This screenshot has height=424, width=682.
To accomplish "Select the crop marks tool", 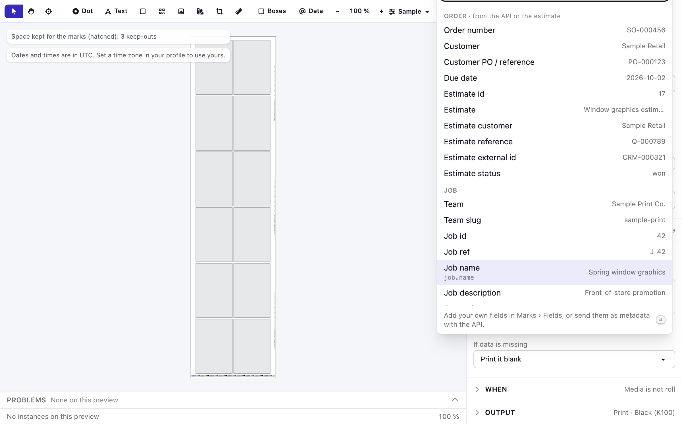I will [x=219, y=11].
